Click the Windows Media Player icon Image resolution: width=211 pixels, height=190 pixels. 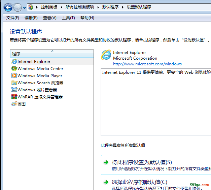[x=14, y=76]
